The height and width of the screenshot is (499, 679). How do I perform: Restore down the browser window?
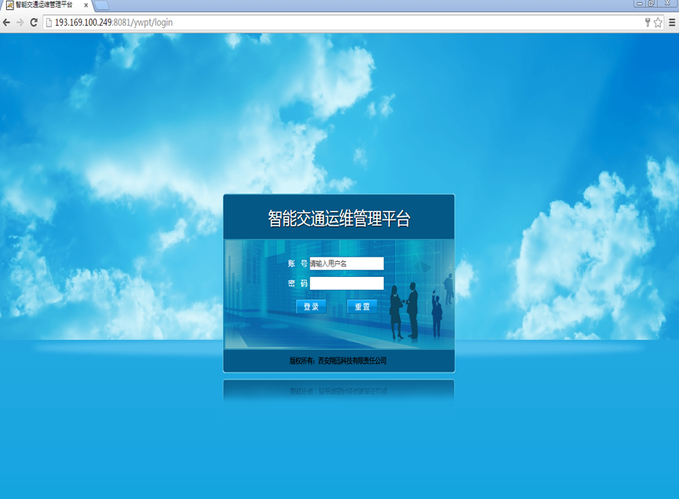tap(651, 4)
